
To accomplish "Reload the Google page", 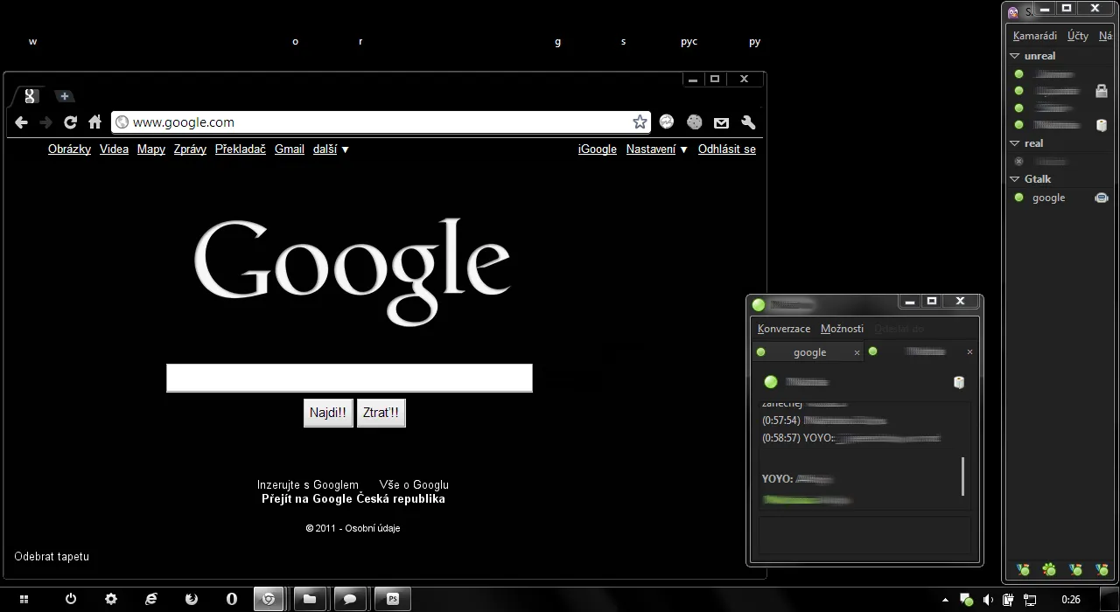I will click(71, 122).
